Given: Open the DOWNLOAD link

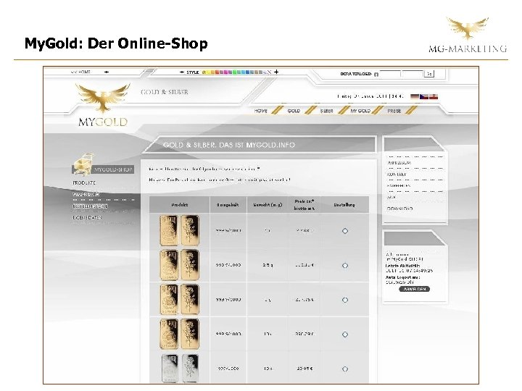Looking at the screenshot, I should pos(399,209).
